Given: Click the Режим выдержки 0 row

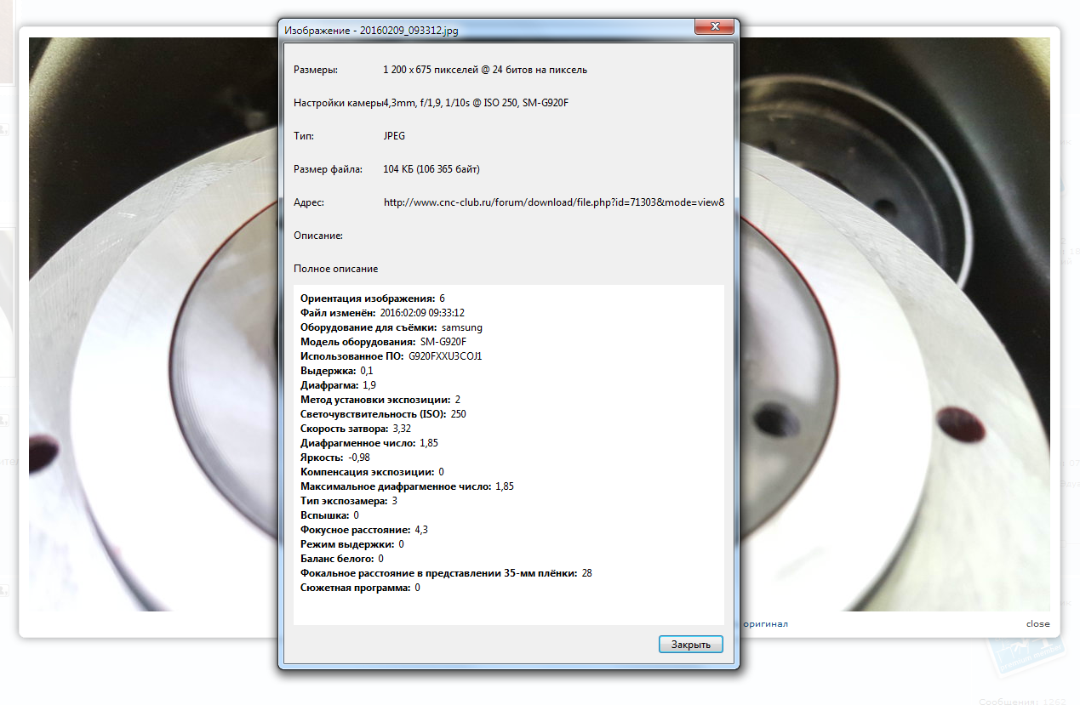Looking at the screenshot, I should (352, 544).
